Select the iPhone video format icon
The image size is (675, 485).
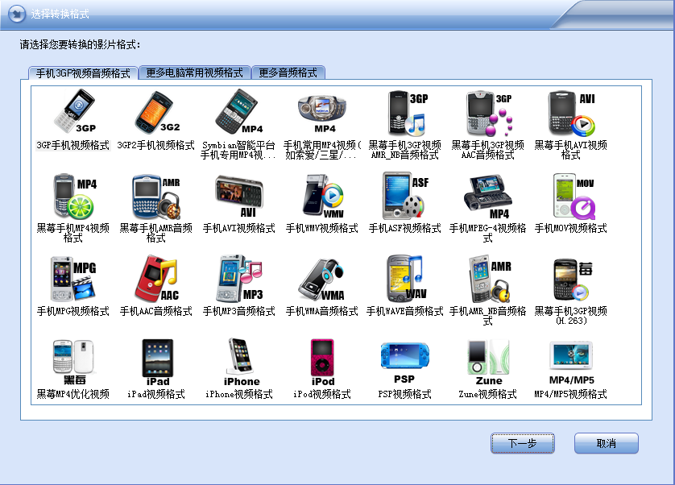(241, 363)
